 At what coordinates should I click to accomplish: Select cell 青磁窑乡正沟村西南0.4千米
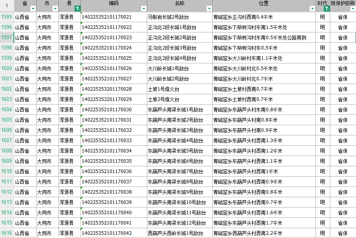pyautogui.click(x=264, y=17)
